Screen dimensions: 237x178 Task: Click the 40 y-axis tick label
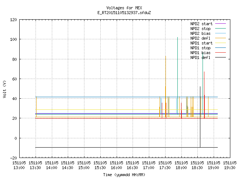tap(14, 99)
